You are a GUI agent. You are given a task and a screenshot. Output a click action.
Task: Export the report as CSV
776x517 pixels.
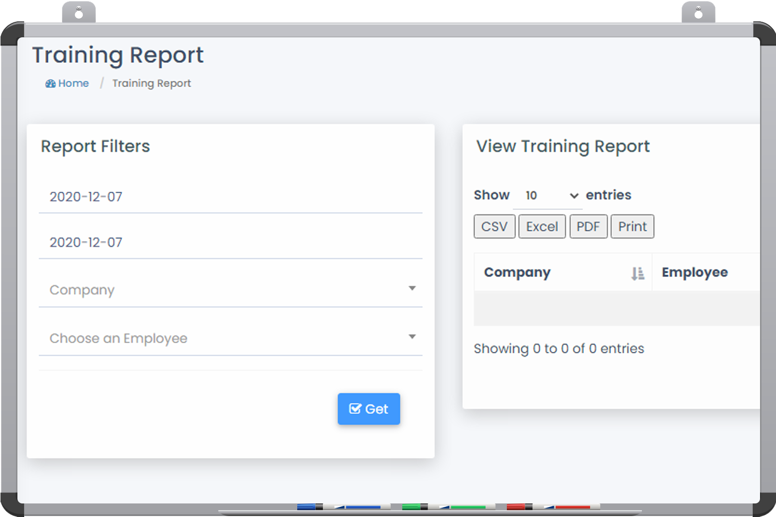point(494,227)
